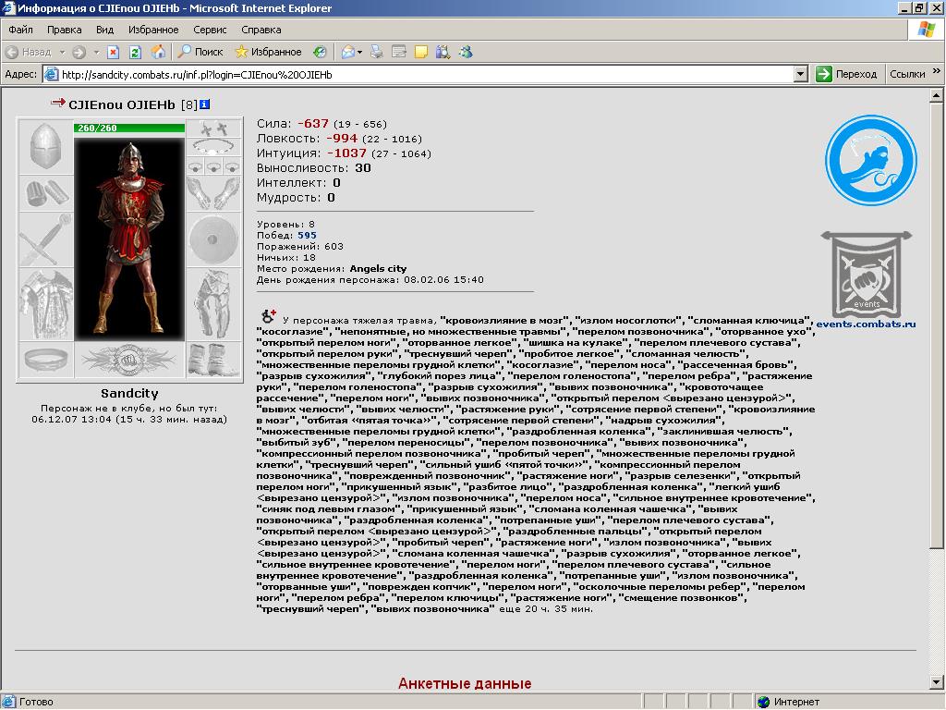Click the blue info icon beside level

(x=204, y=104)
